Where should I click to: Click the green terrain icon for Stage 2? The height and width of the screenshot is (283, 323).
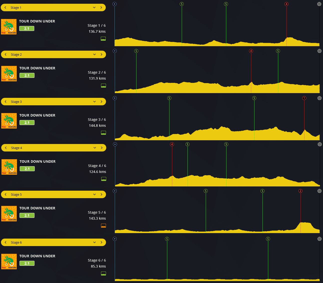coord(103,86)
